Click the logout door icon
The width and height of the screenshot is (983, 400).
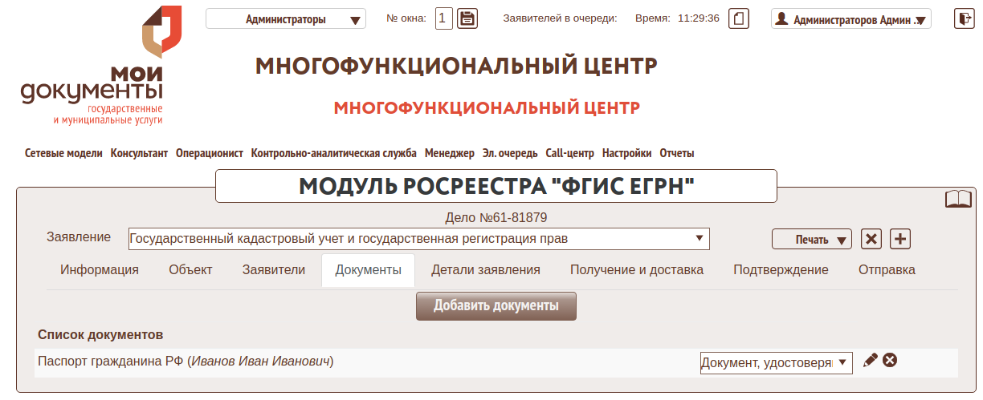pos(964,18)
